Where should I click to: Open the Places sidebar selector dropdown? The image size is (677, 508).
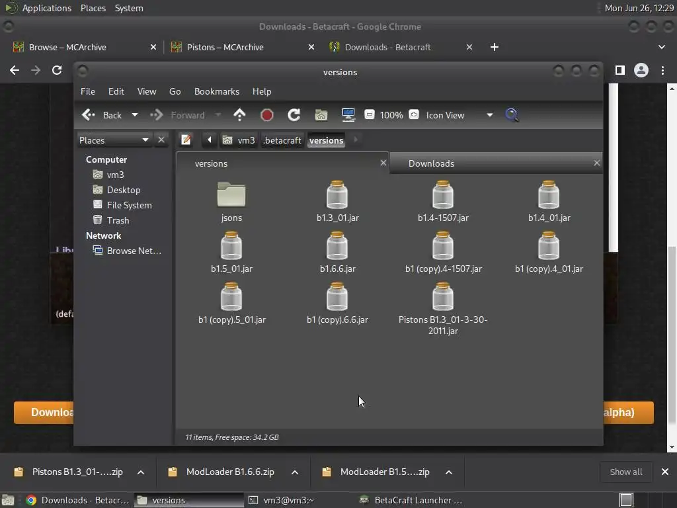[x=114, y=140]
